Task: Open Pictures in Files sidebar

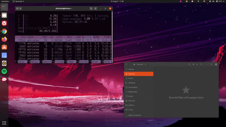Action: pos(139,101)
